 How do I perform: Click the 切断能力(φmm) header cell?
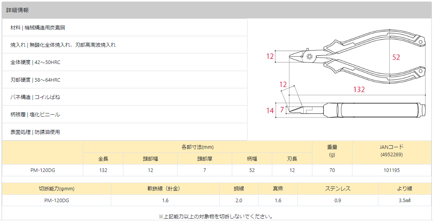57,189
